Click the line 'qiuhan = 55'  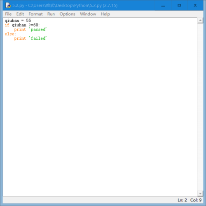[18, 21]
